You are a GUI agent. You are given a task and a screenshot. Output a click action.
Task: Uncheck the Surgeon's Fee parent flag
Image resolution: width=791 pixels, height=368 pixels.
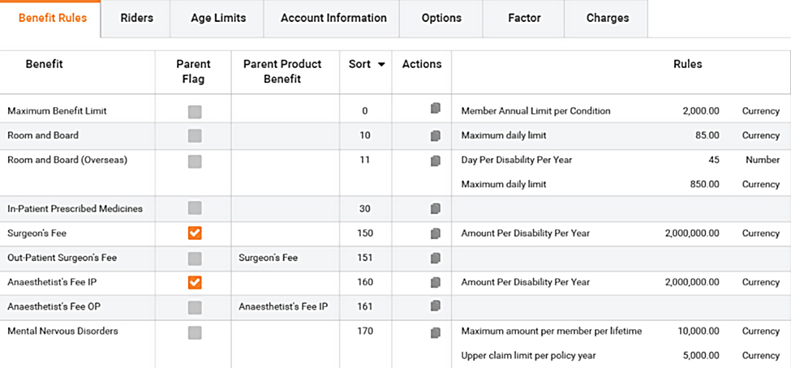click(195, 233)
